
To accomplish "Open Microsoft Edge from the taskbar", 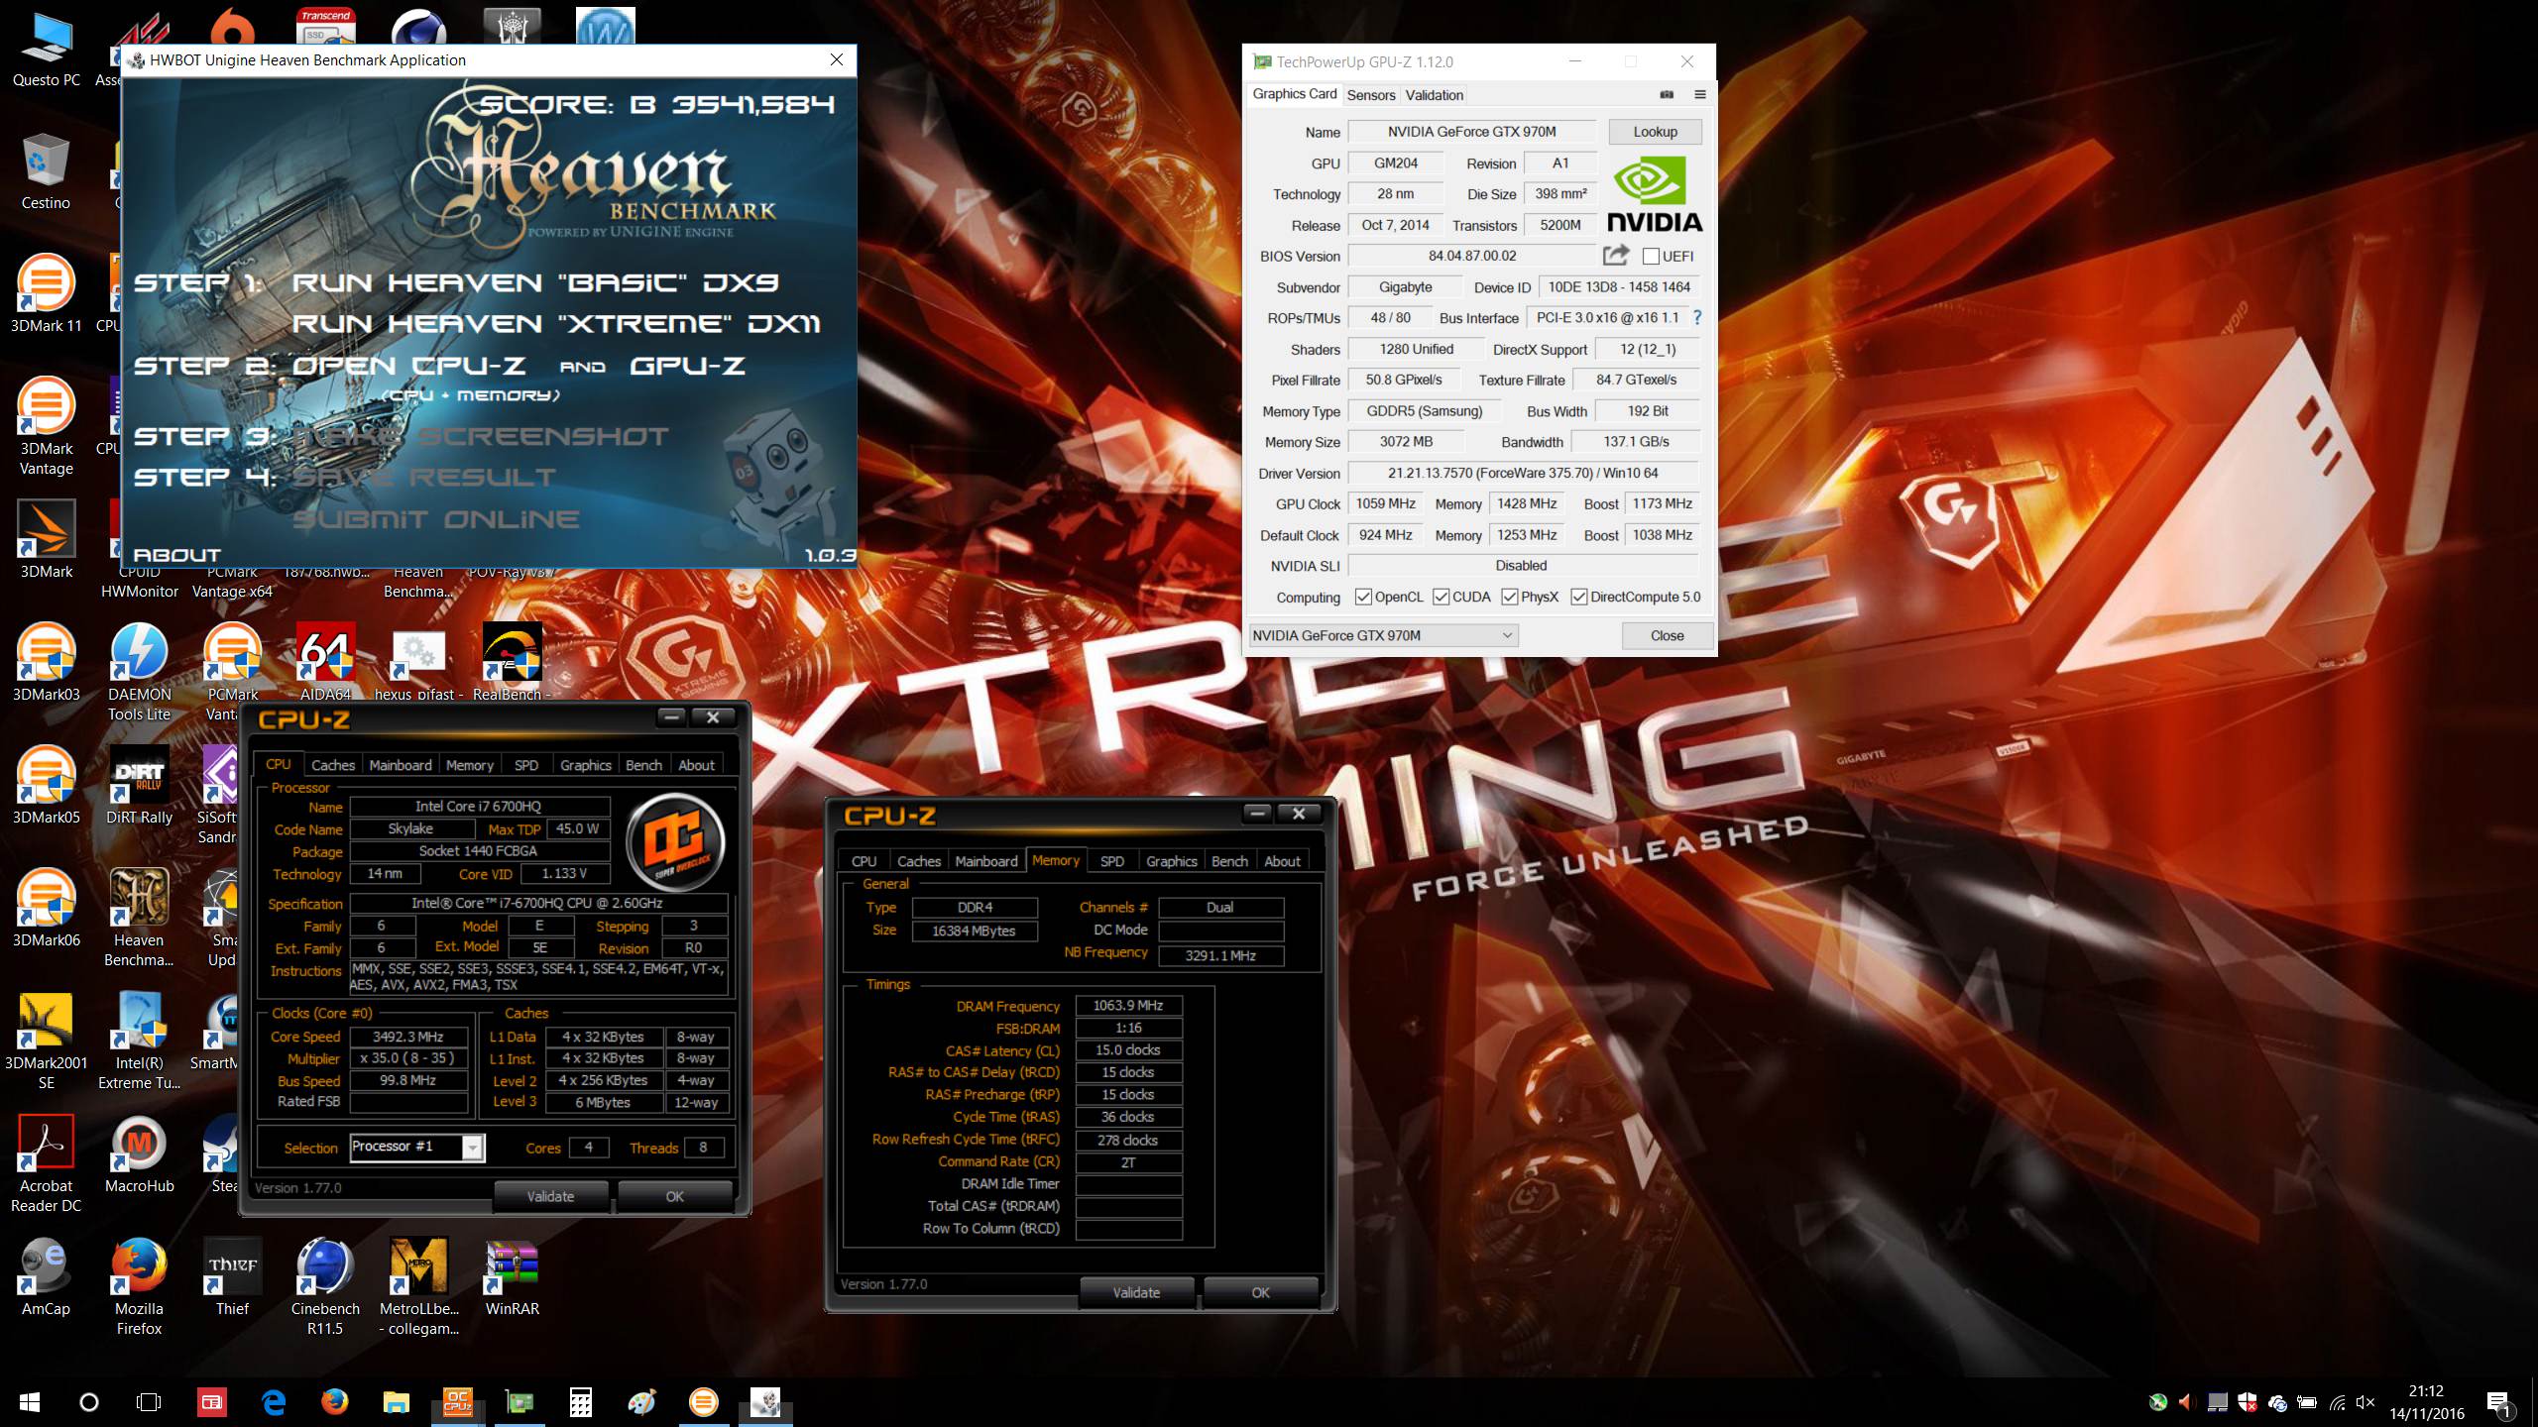I will (x=273, y=1401).
